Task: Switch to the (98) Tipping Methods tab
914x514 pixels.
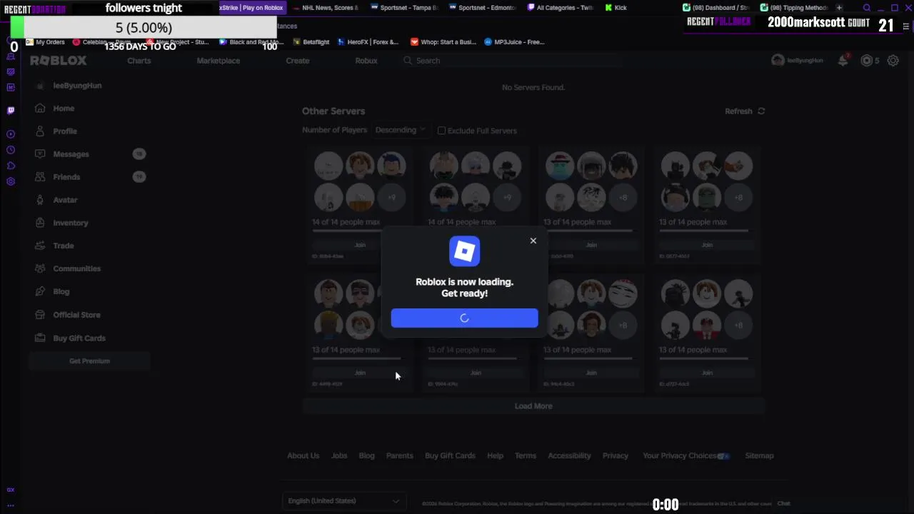Action: [794, 8]
